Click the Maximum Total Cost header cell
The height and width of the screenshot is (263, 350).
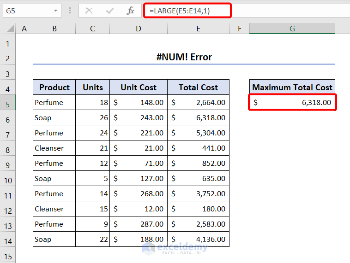[x=292, y=88]
